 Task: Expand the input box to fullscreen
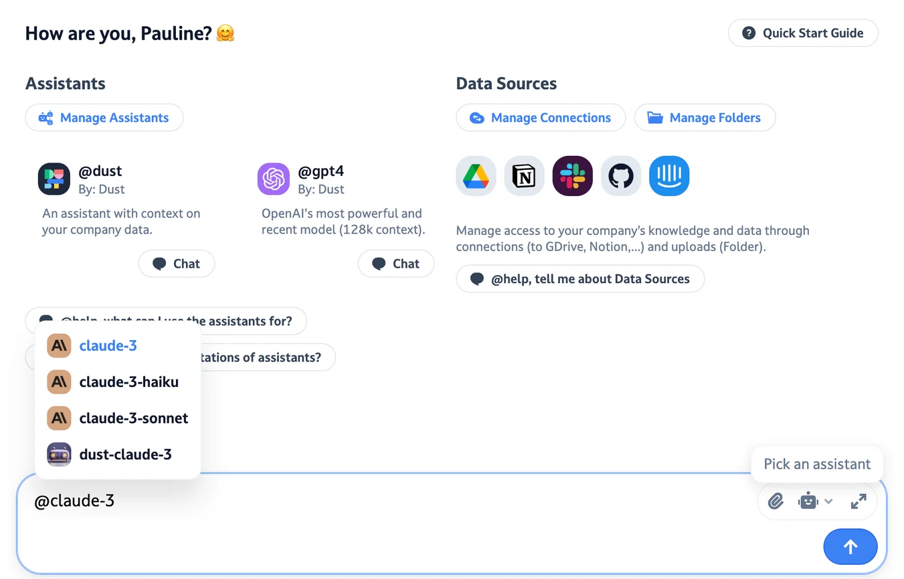(x=858, y=501)
